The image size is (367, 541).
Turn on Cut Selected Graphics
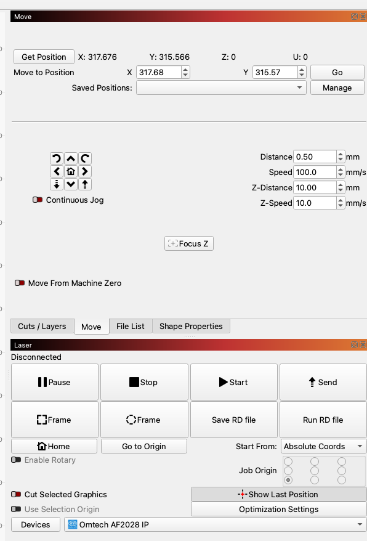point(16,494)
